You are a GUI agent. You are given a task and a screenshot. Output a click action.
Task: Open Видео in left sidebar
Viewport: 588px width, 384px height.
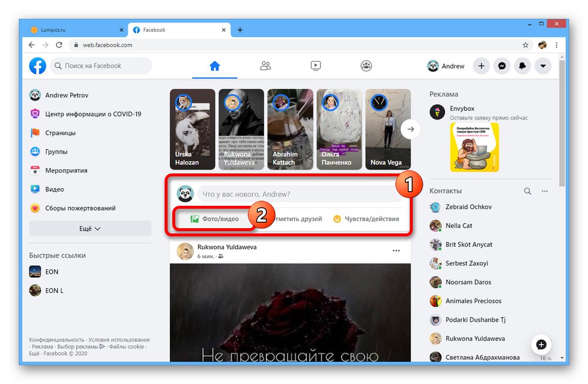pyautogui.click(x=90, y=189)
